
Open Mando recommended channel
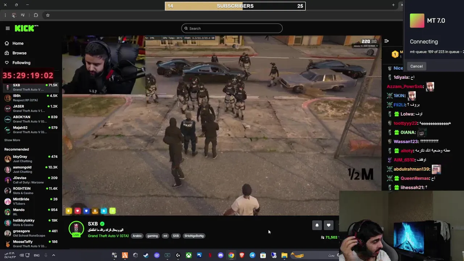[x=31, y=212]
